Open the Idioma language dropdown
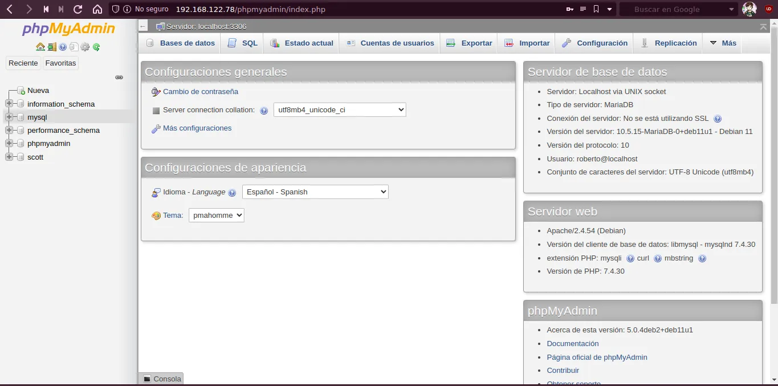Viewport: 778px width, 386px height. (x=315, y=192)
